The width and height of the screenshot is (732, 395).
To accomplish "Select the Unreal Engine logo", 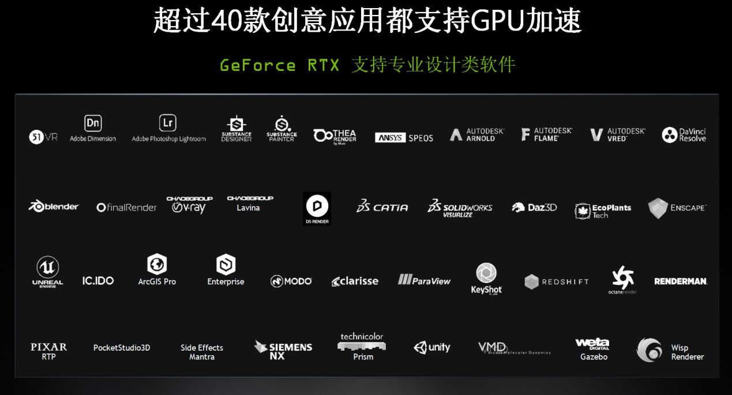I will [x=48, y=272].
